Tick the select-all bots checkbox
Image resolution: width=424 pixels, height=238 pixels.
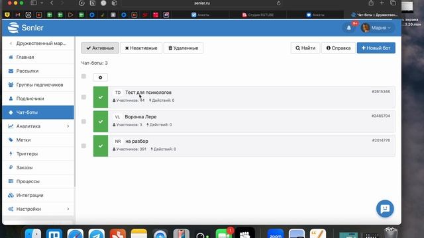click(x=83, y=77)
